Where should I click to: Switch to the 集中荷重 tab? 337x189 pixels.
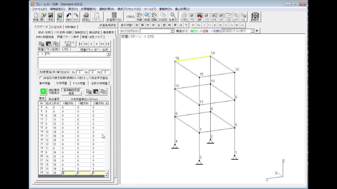45,83
